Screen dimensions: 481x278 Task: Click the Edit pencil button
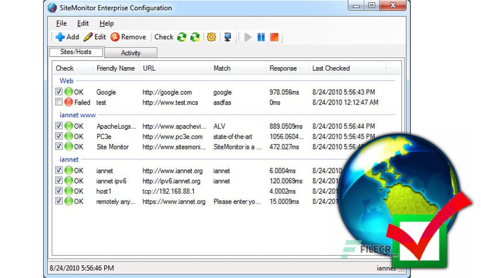coord(94,37)
